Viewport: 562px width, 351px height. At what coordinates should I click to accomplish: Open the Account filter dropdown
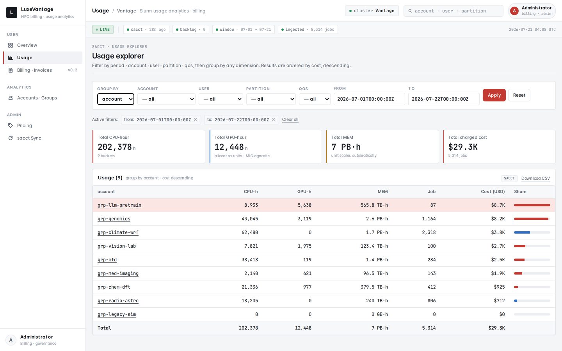click(x=166, y=99)
